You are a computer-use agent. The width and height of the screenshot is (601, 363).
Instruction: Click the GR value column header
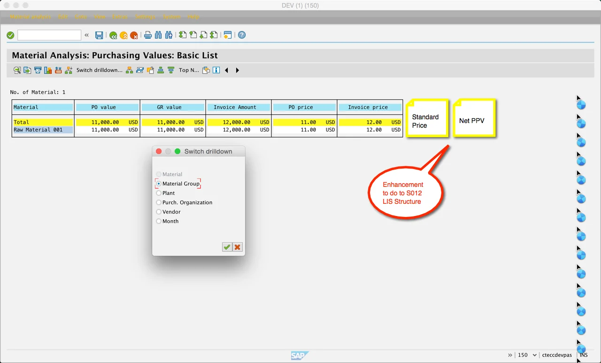click(173, 107)
